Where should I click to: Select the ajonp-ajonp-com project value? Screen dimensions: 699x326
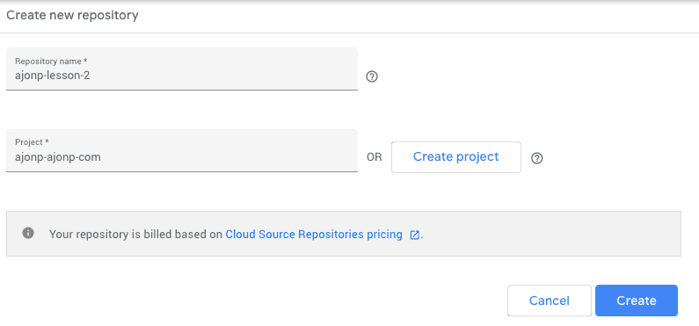58,157
